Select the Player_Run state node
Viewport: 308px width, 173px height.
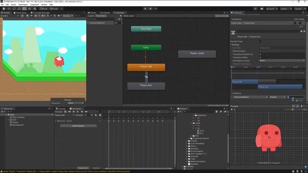(146, 86)
